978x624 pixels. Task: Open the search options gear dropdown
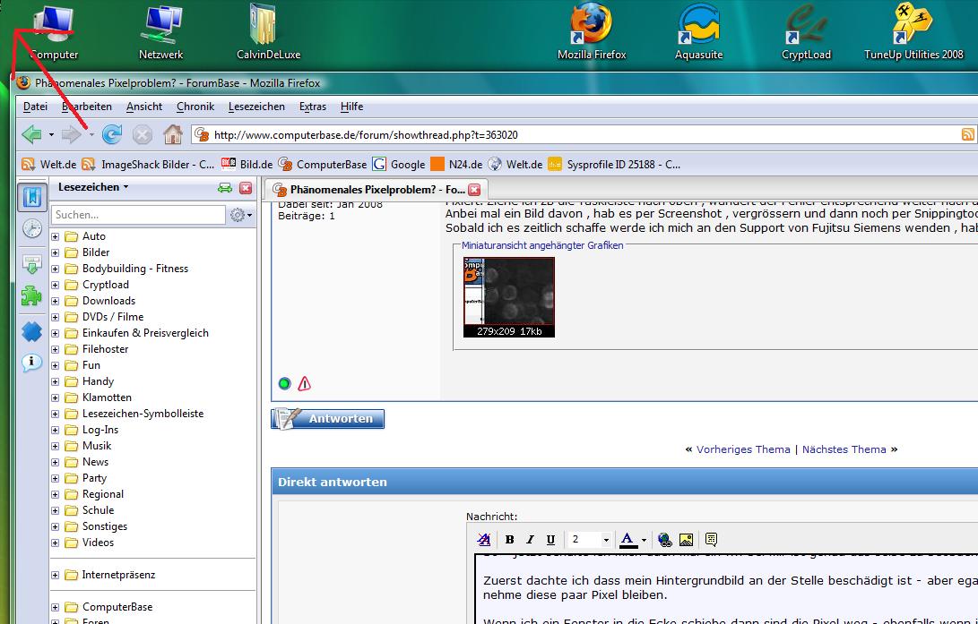241,215
